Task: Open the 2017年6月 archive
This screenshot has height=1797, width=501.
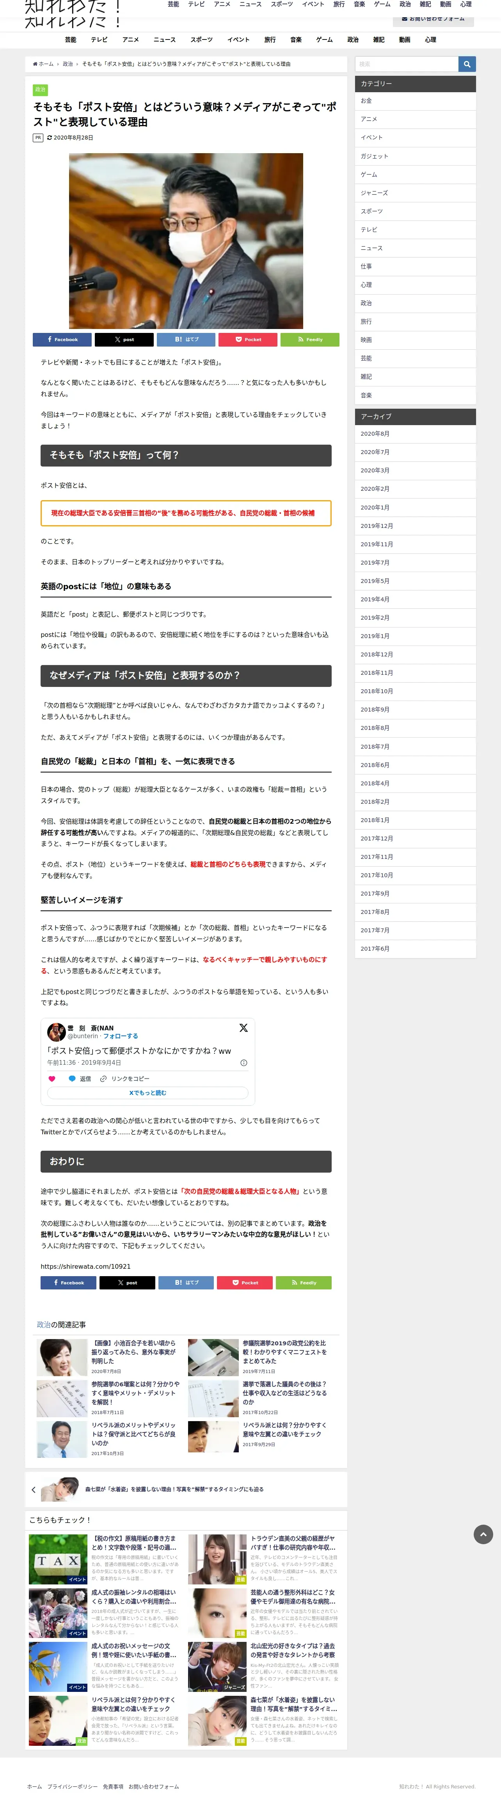Action: (415, 949)
